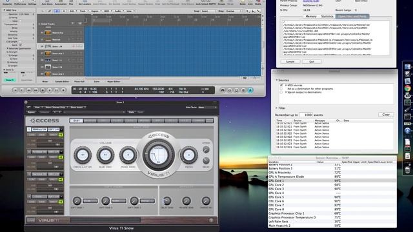This screenshot has width=413, height=232.
Task: Switch to the Piano Roll tab
Action: (x=79, y=82)
